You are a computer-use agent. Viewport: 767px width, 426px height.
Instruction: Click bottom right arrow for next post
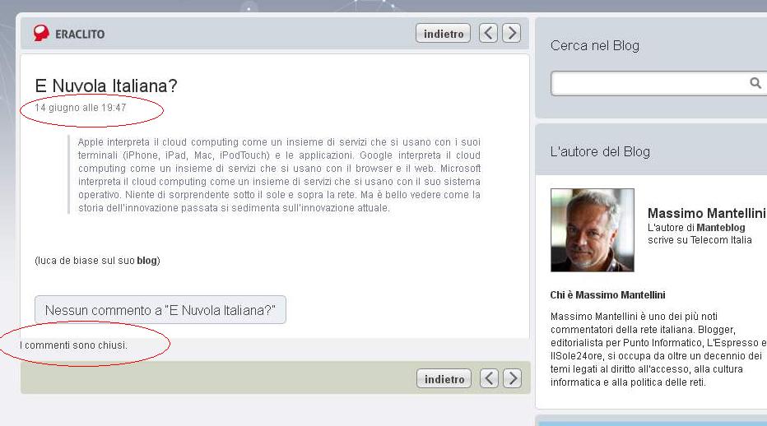coord(513,378)
